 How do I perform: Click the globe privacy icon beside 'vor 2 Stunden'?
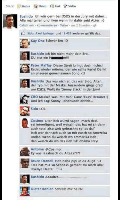[95, 26]
